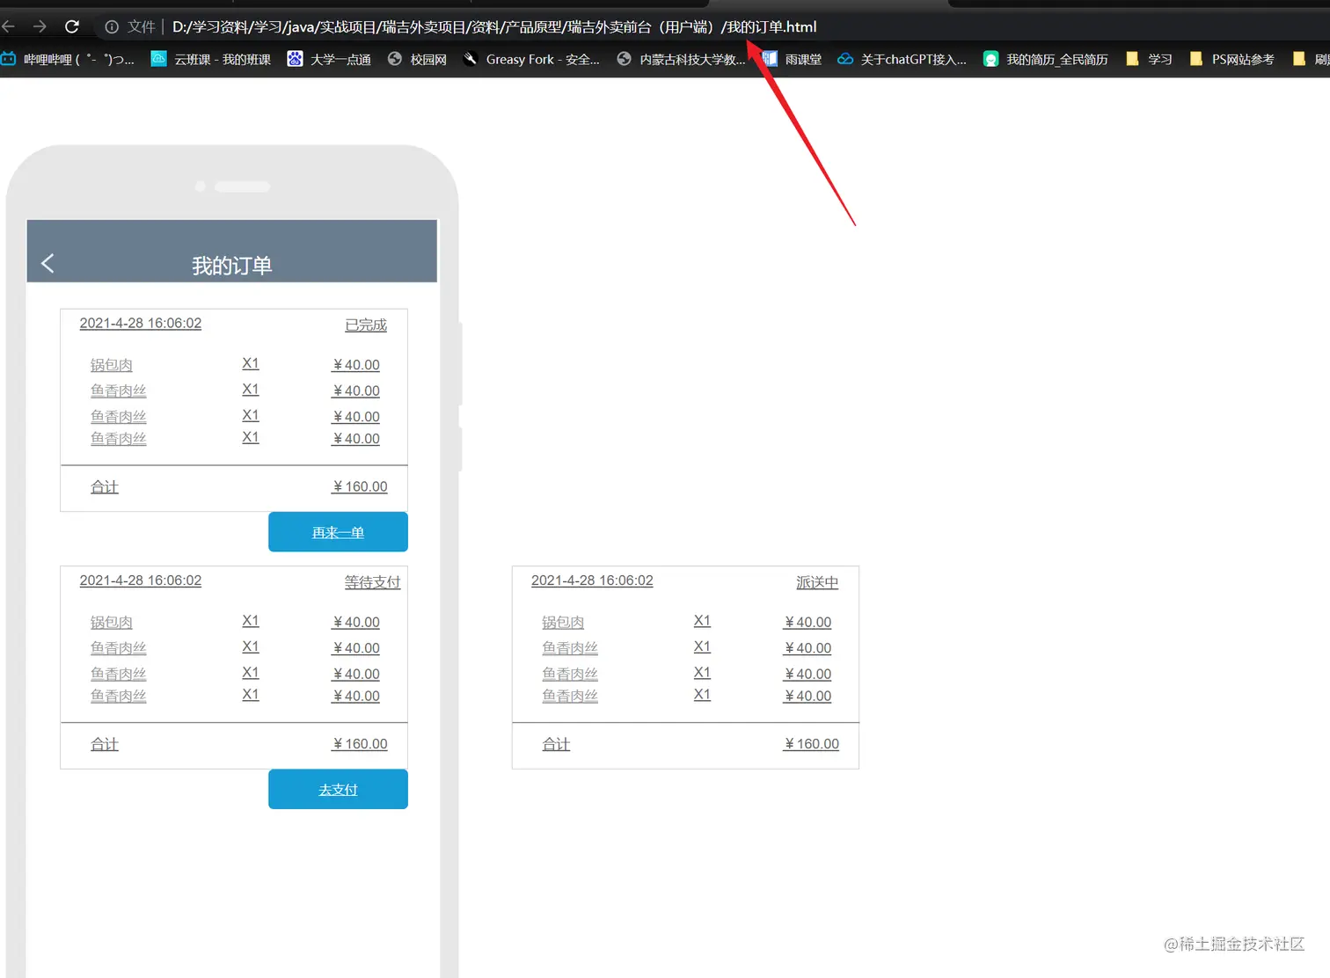Click the Greasy Fork favicon
The image size is (1330, 978).
[471, 59]
